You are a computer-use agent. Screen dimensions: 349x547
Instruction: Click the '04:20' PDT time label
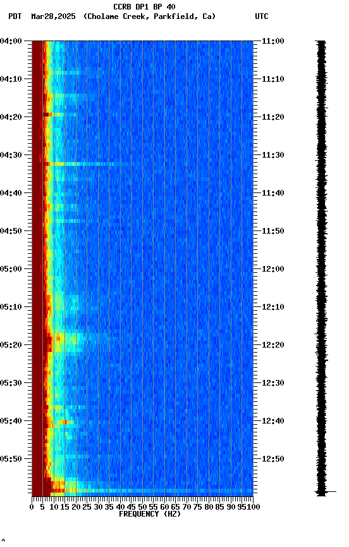pos(11,117)
